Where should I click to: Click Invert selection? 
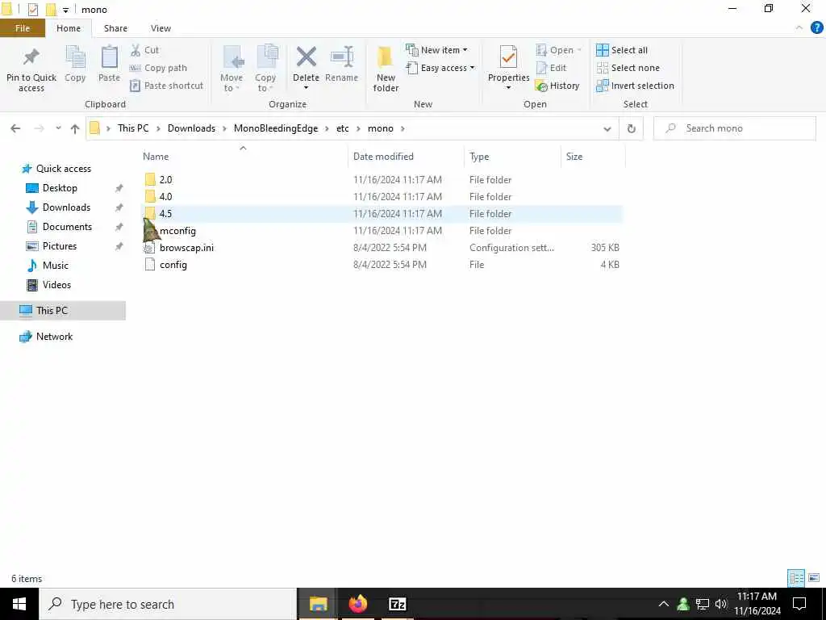tap(636, 86)
